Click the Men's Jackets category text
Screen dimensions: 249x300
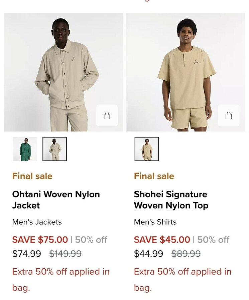coord(37,222)
